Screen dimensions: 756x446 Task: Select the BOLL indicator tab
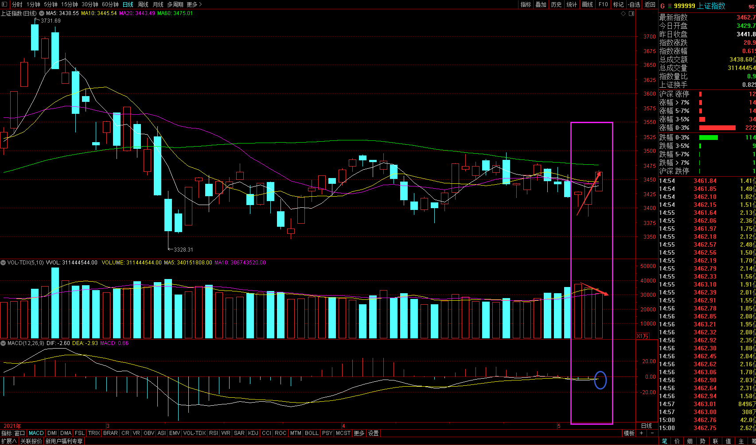312,433
